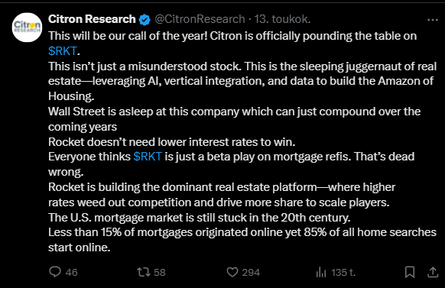This screenshot has height=288, width=445.
Task: Share the post via upload arrow icon
Action: coord(433,272)
